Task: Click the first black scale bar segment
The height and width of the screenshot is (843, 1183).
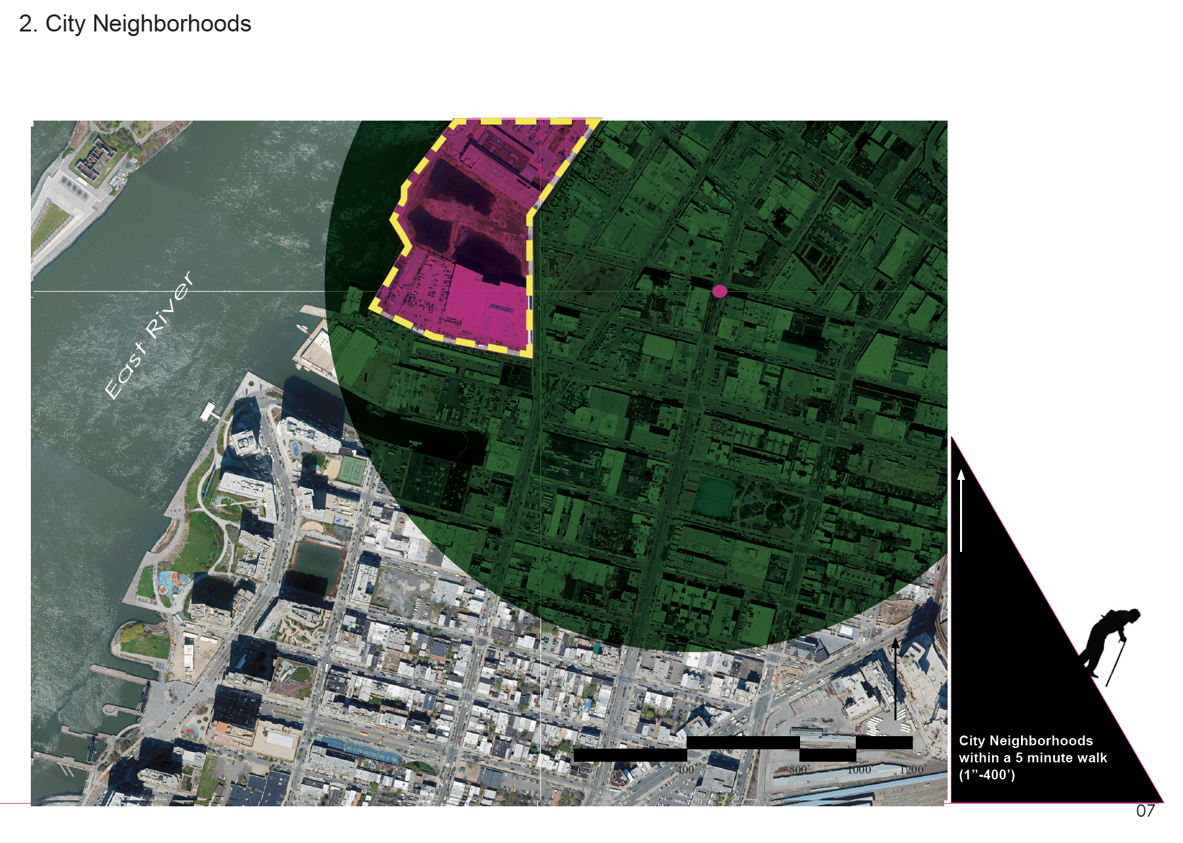Action: pyautogui.click(x=630, y=755)
